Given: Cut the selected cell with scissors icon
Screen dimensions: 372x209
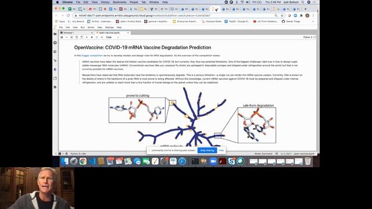Looking at the screenshot, I should pyautogui.click(x=71, y=37).
